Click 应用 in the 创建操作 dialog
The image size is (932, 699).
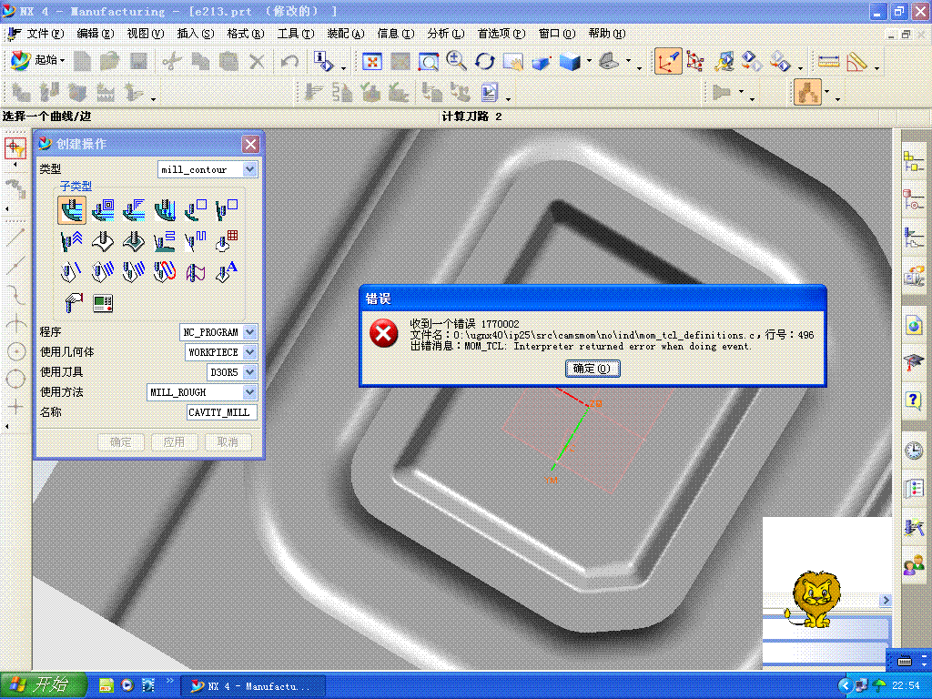coord(174,441)
